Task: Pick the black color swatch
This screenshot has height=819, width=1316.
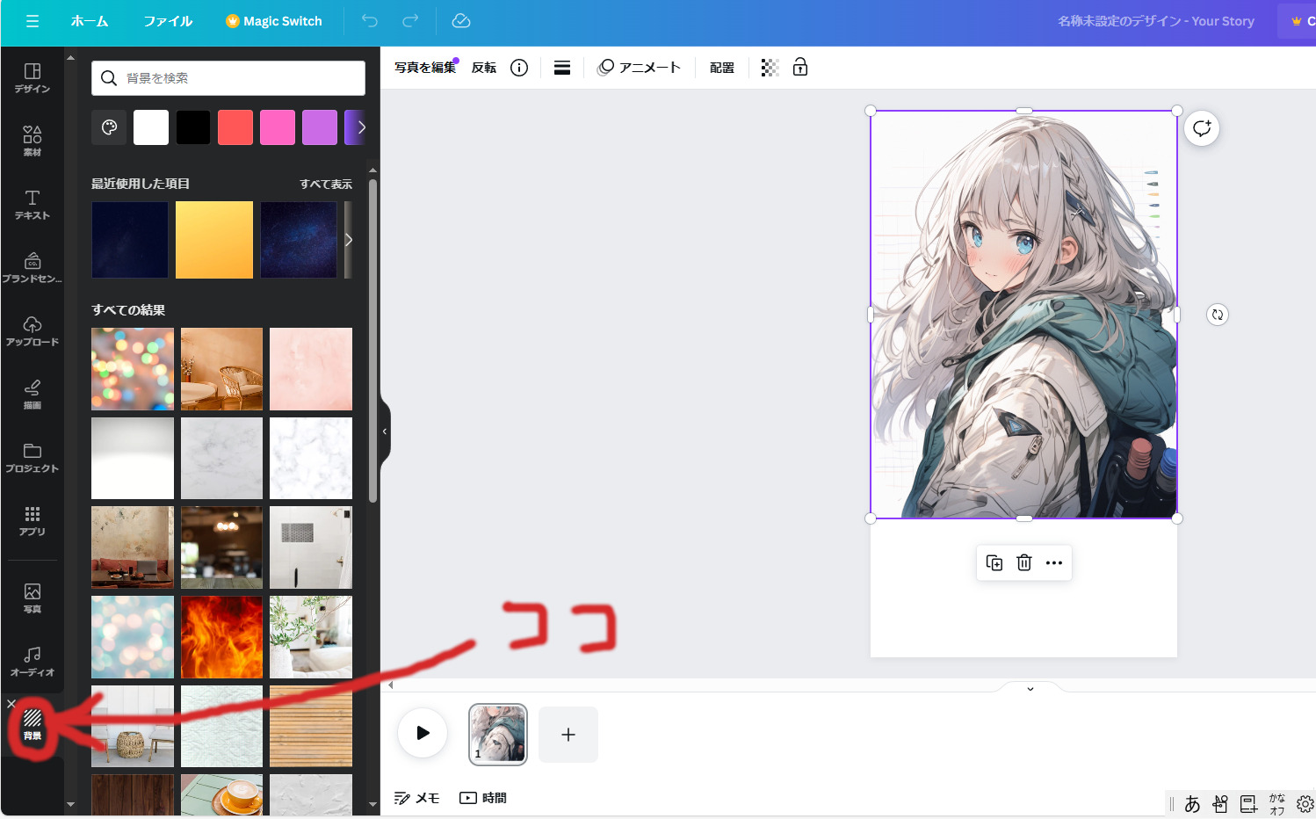Action: point(193,127)
